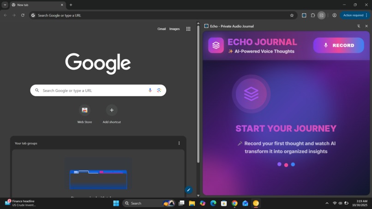The width and height of the screenshot is (372, 209).
Task: Click the Google search box
Action: tap(98, 90)
